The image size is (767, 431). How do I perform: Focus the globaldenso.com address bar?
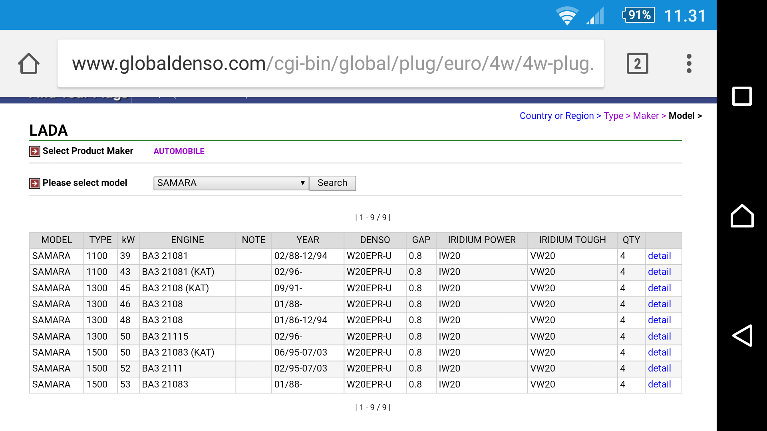(330, 63)
